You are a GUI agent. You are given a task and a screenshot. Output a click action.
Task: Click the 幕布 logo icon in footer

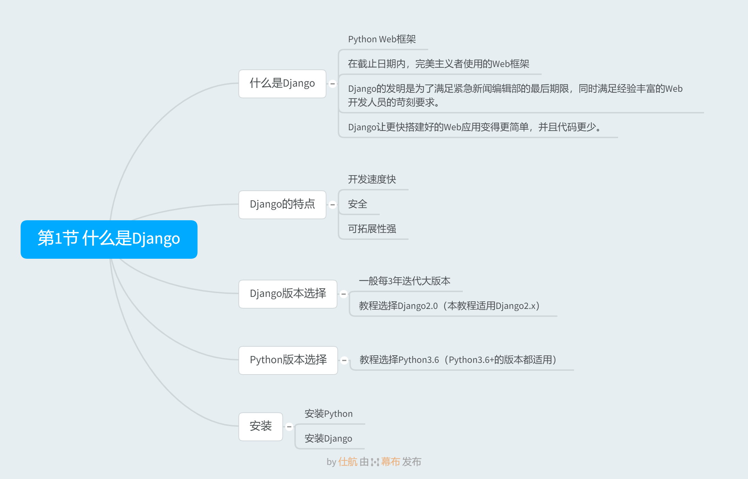375,462
